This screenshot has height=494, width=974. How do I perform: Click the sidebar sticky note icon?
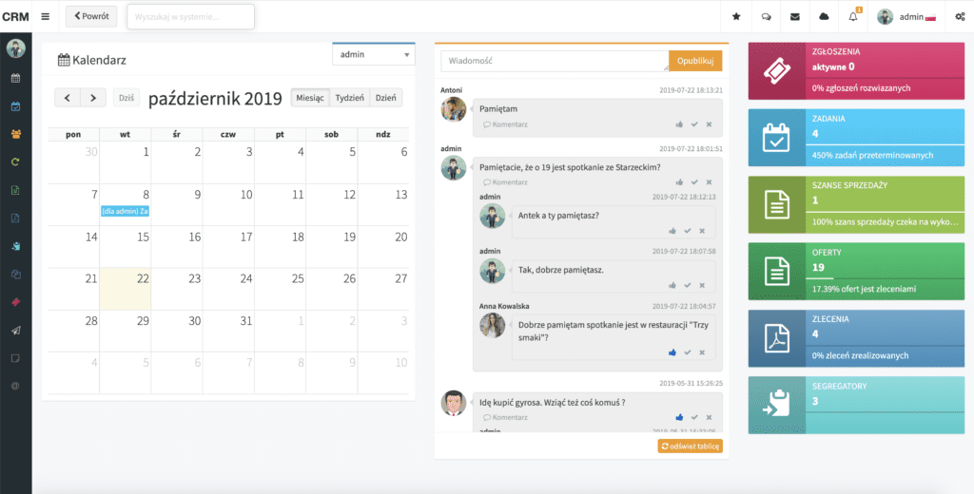point(15,358)
